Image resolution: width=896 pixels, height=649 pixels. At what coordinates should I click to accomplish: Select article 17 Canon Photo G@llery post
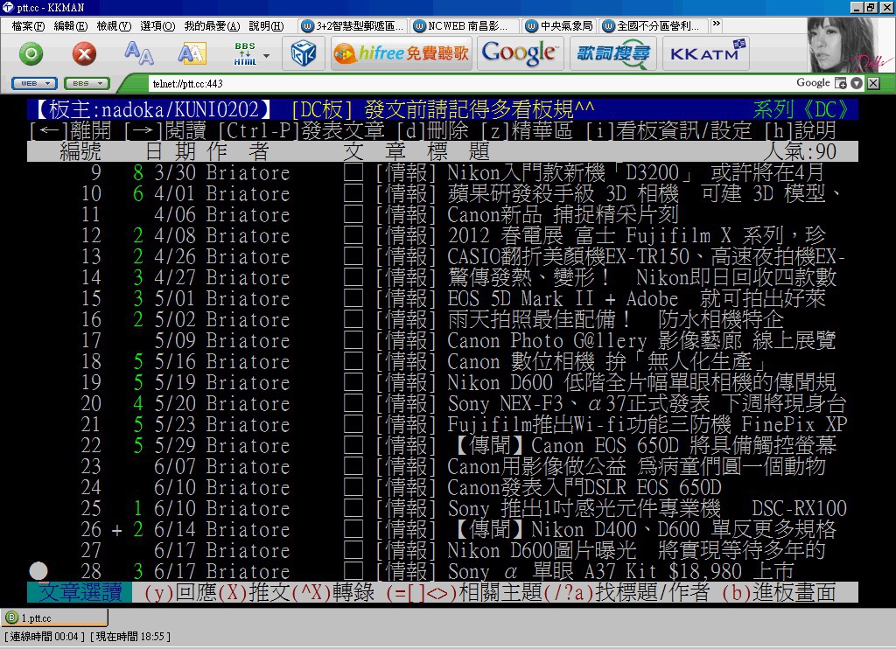click(x=442, y=340)
